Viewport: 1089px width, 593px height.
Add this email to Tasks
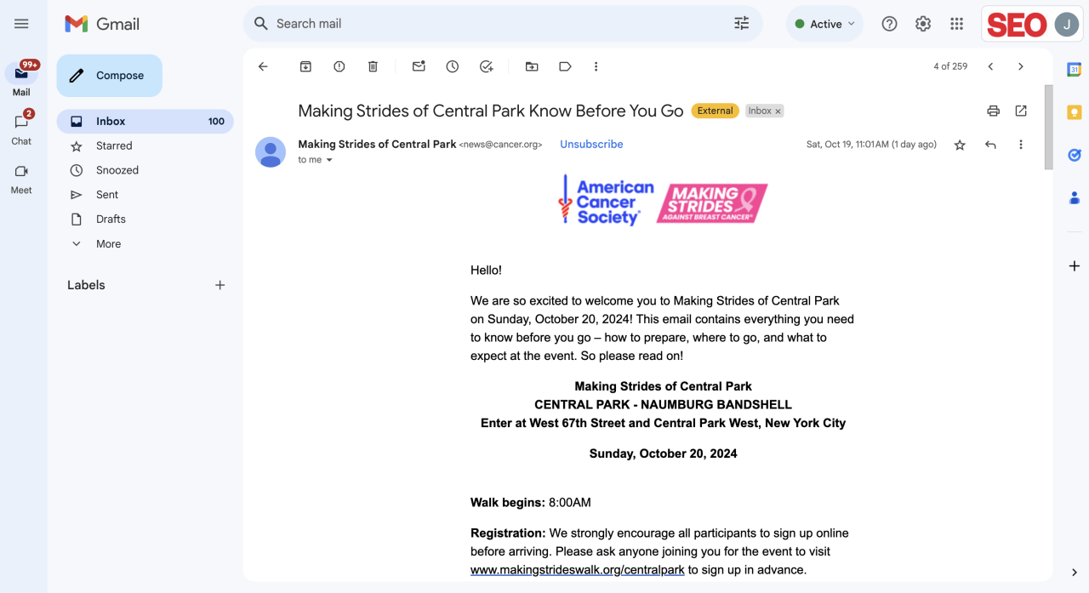pyautogui.click(x=486, y=66)
